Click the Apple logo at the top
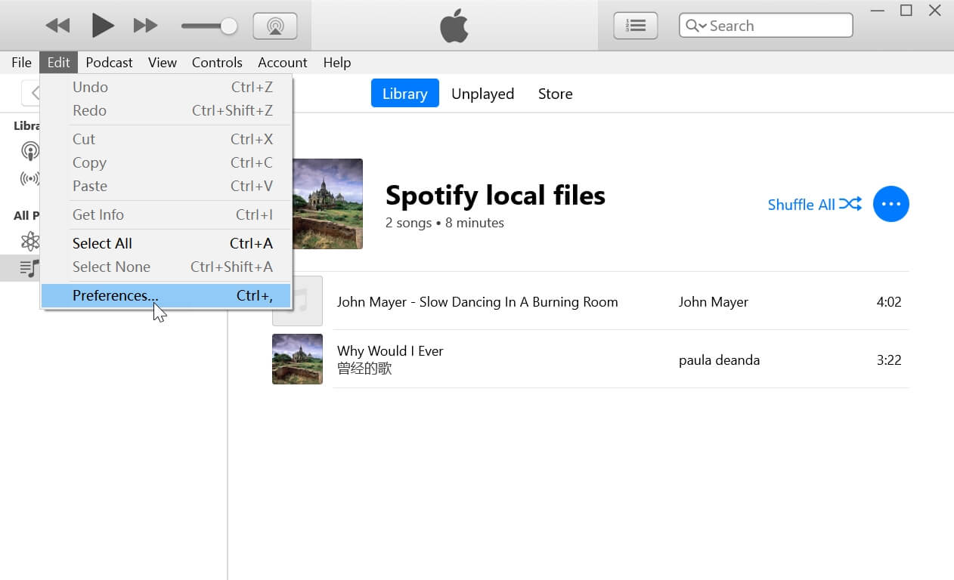Image resolution: width=954 pixels, height=580 pixels. [454, 25]
